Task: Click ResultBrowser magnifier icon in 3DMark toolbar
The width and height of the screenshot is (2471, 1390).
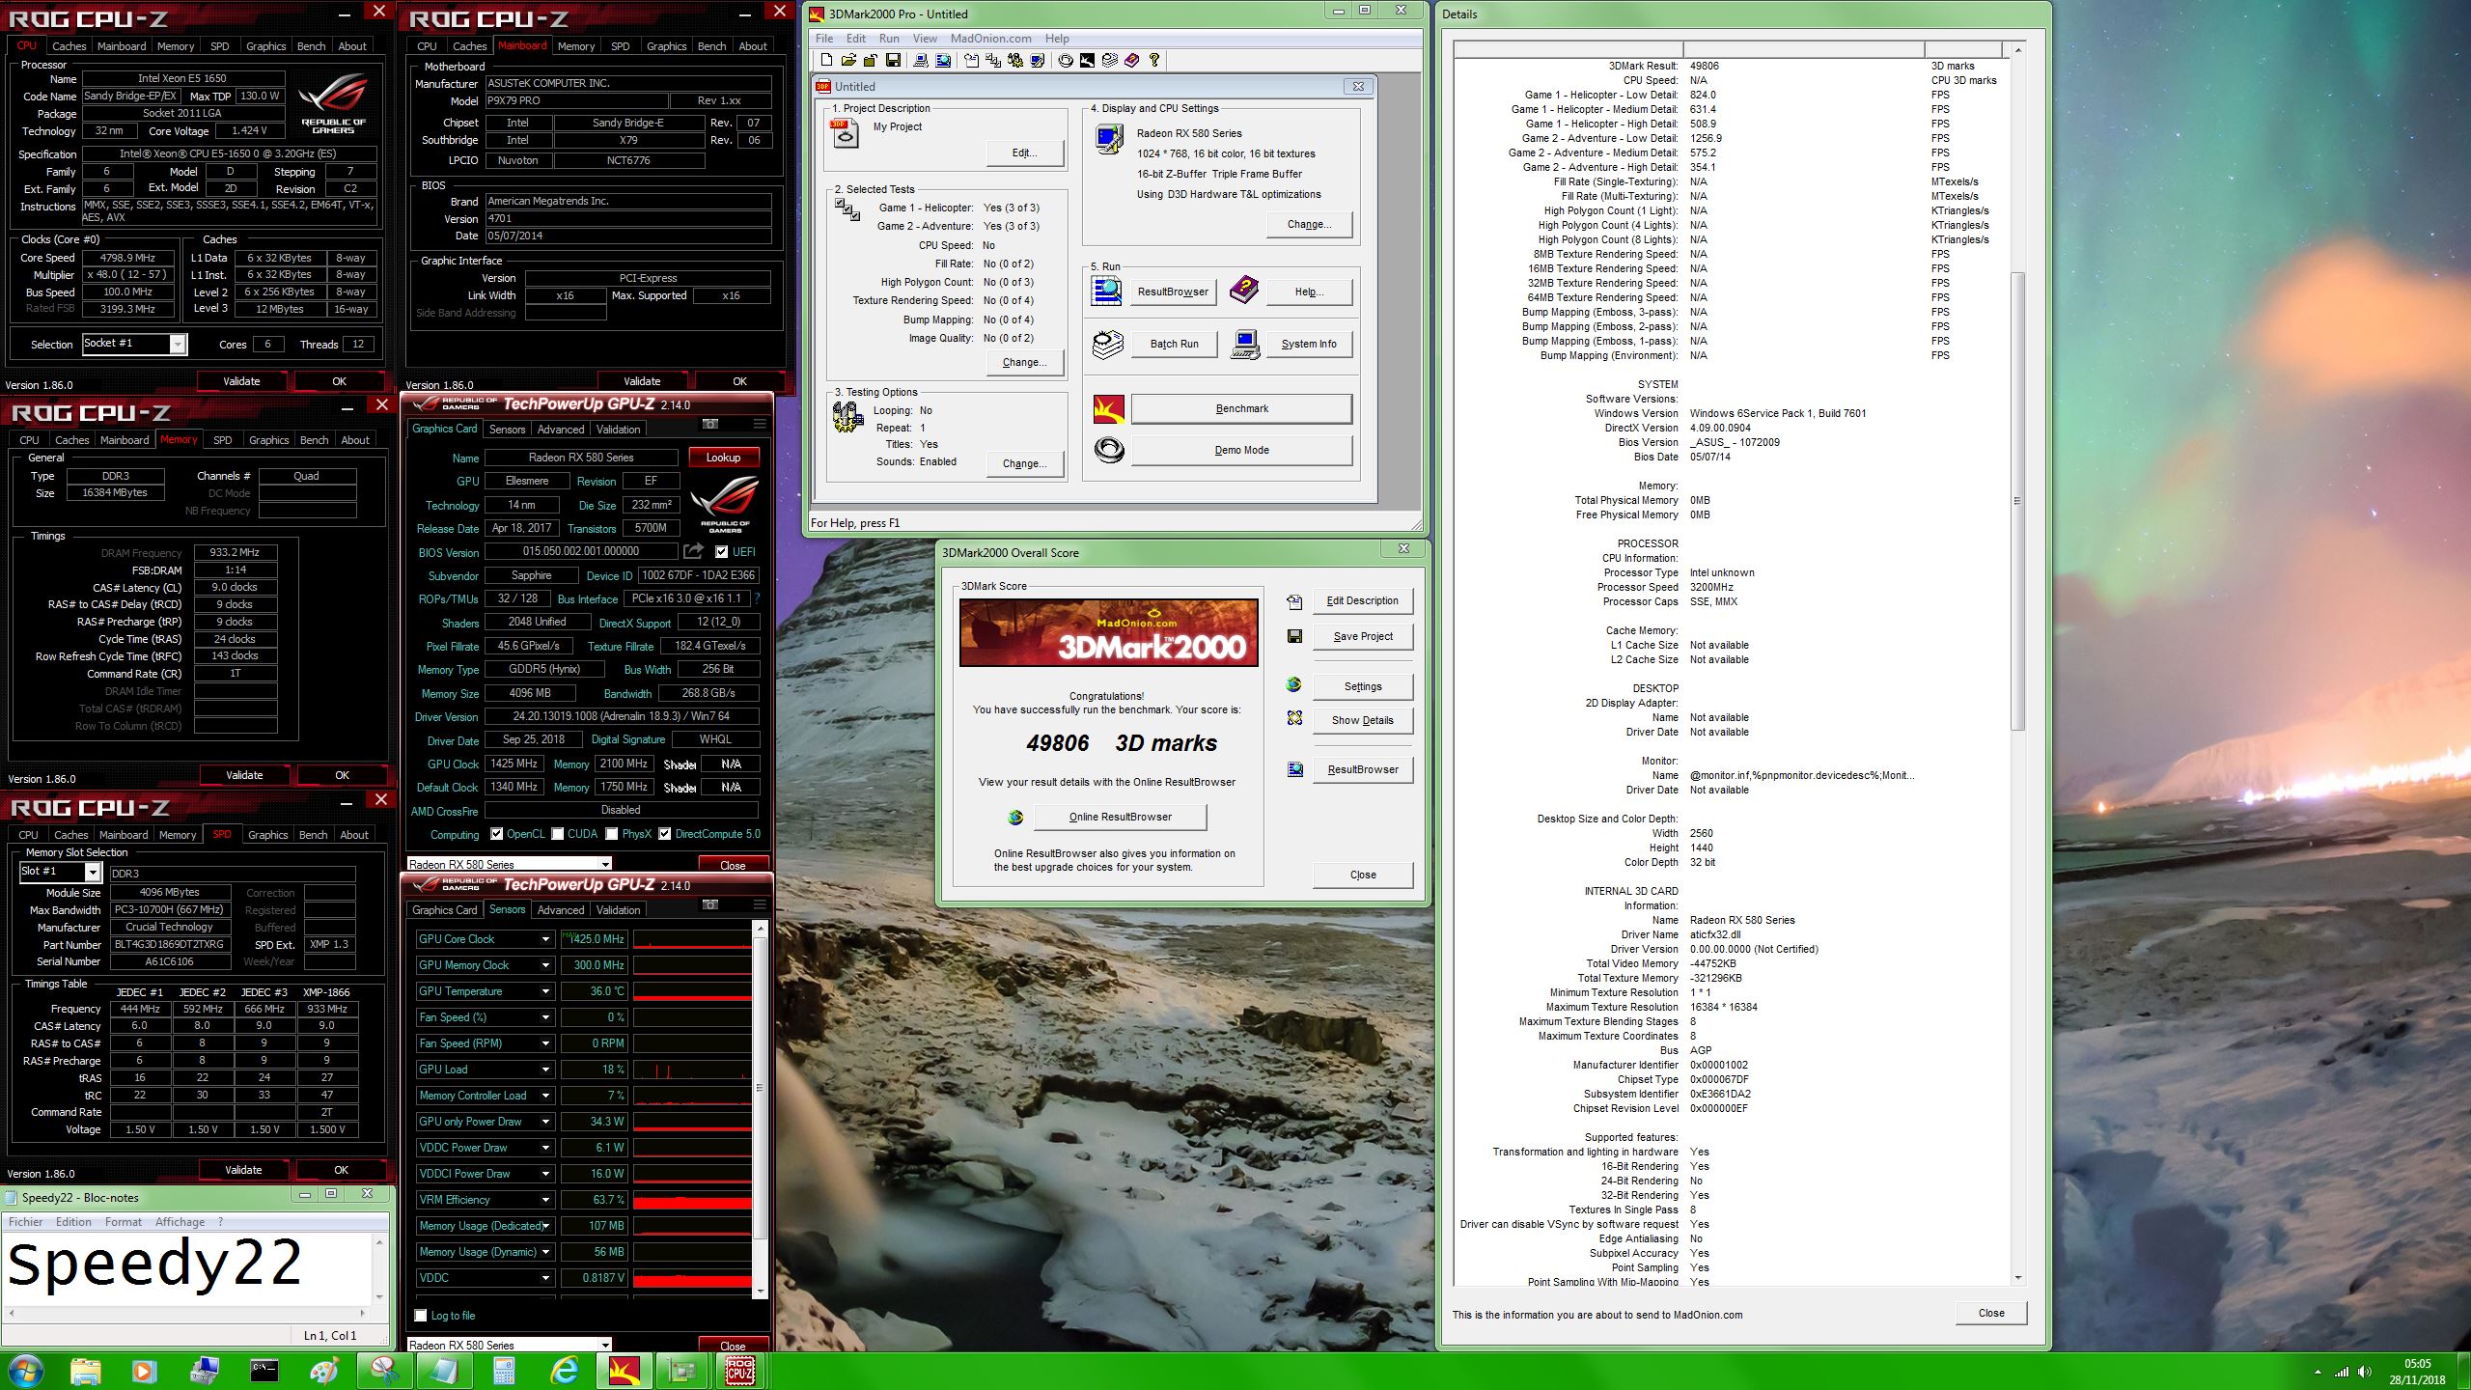Action: (x=943, y=60)
